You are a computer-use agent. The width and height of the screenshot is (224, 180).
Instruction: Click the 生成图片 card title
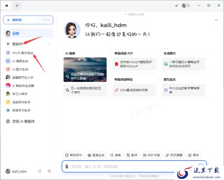point(170,53)
